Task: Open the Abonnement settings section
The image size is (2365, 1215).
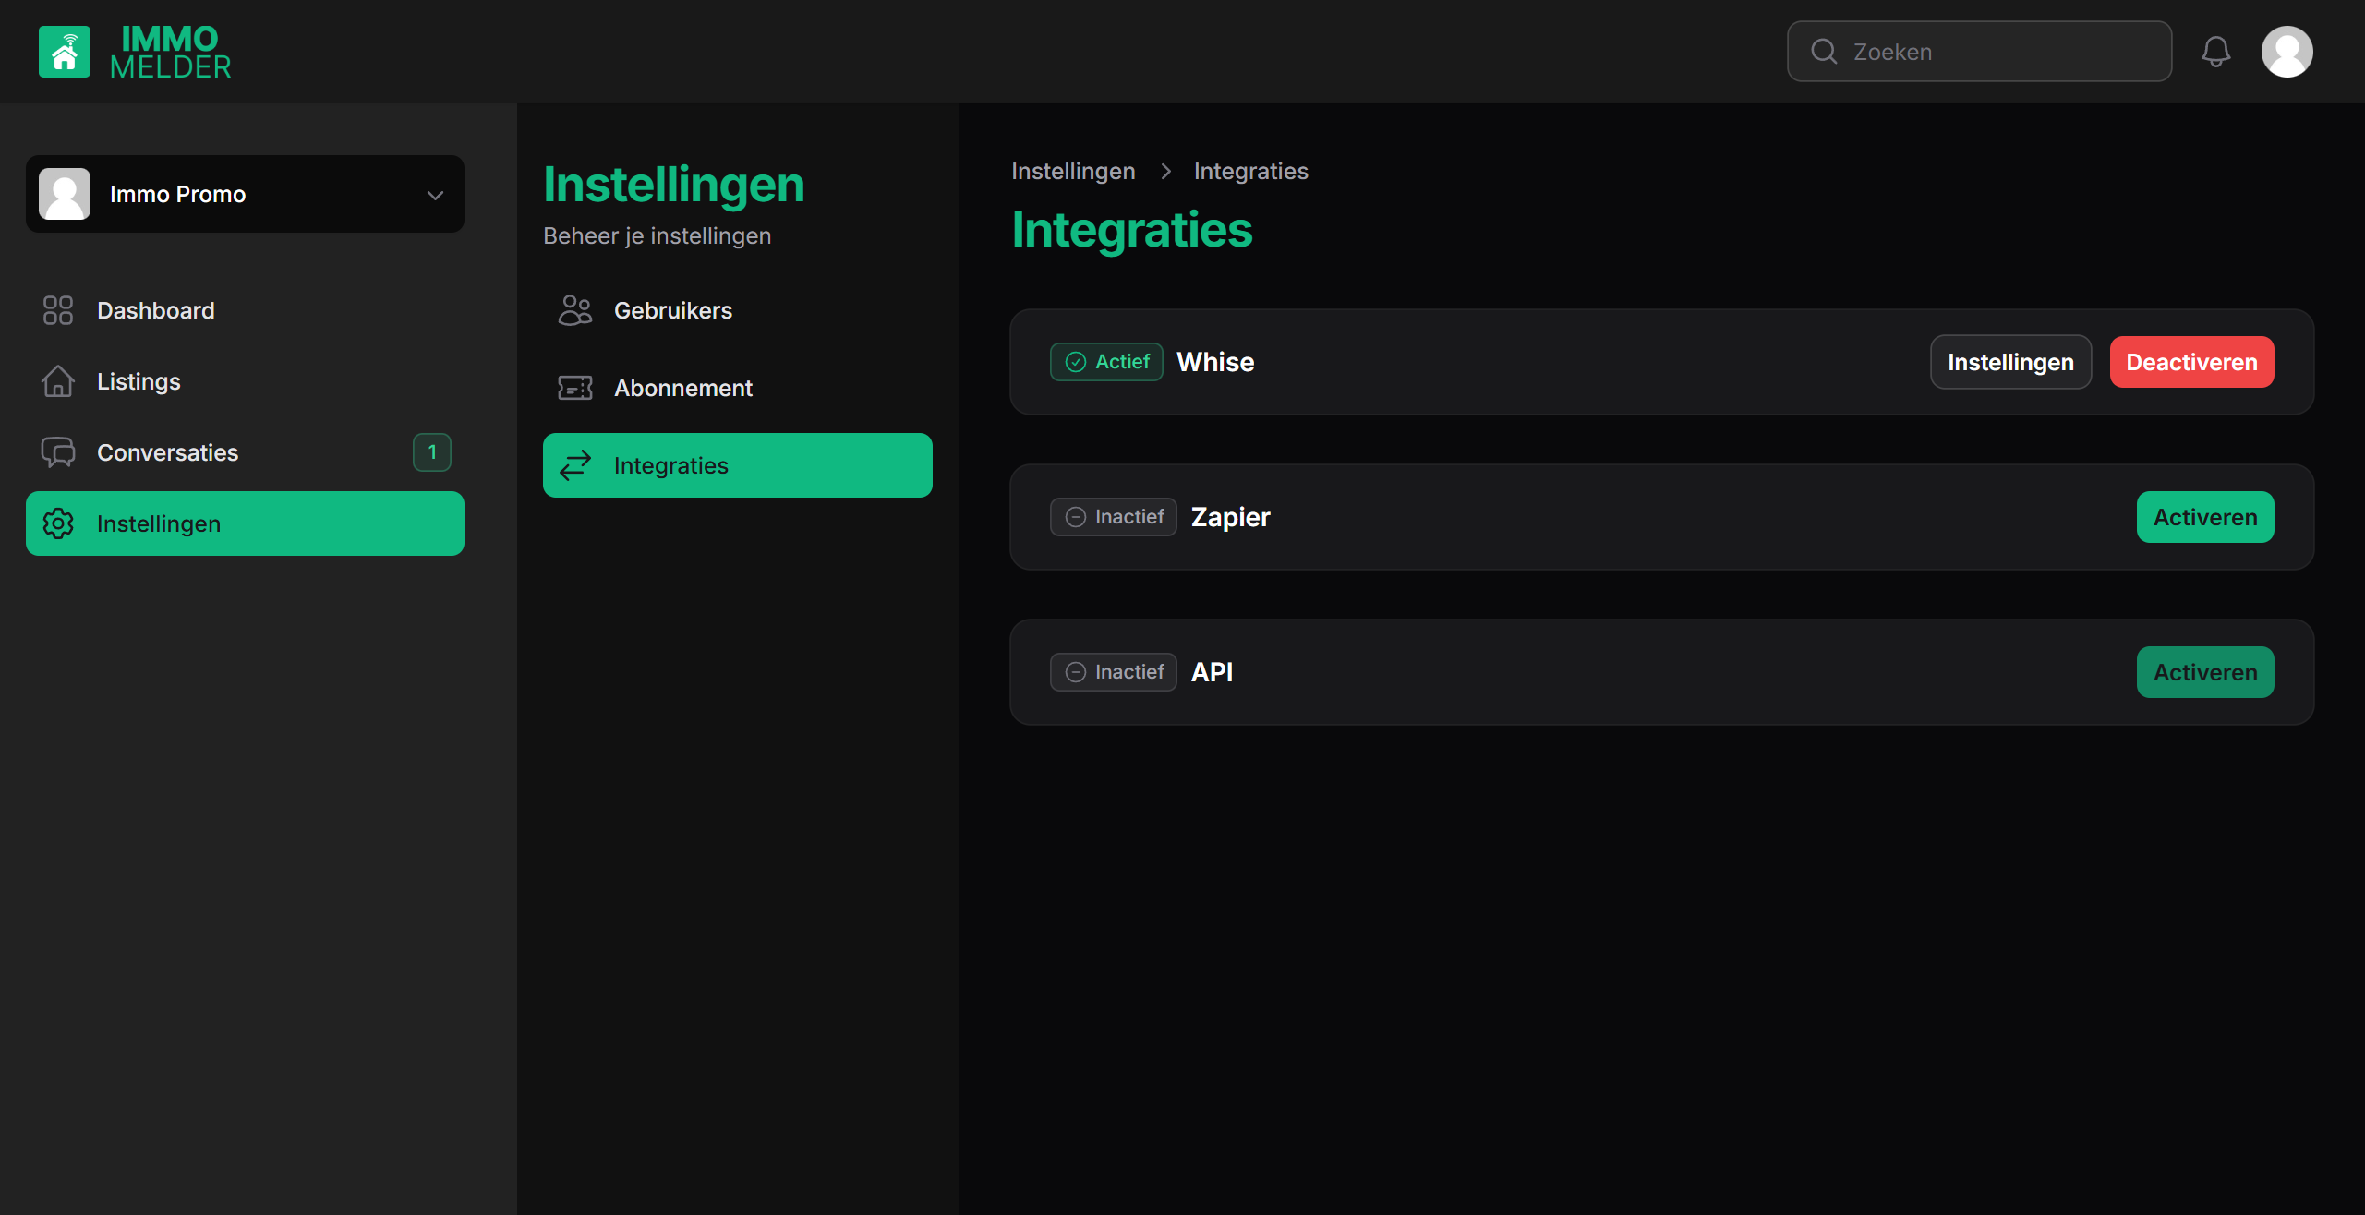Action: (x=682, y=388)
